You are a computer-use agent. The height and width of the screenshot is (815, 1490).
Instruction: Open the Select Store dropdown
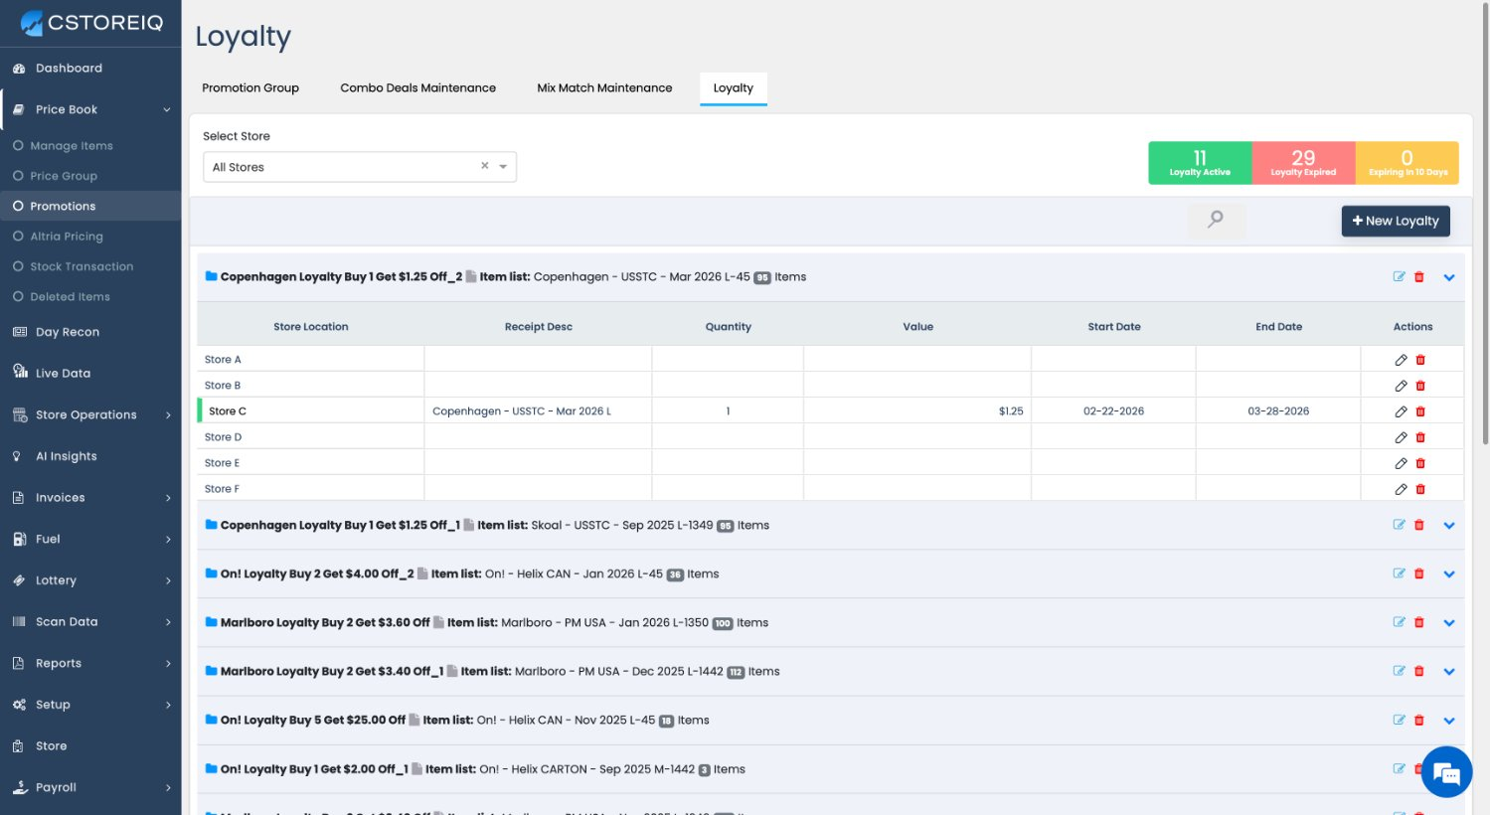(503, 167)
